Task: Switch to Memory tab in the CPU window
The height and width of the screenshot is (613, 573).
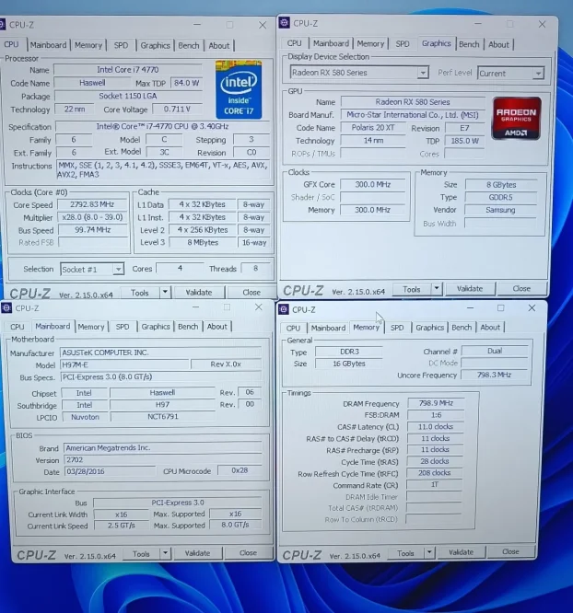Action: [x=88, y=45]
